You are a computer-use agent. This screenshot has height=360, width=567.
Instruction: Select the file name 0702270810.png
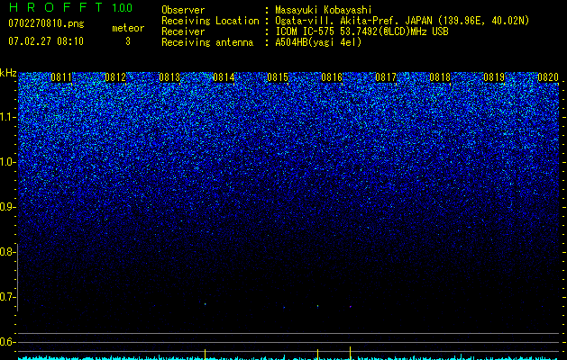46,23
